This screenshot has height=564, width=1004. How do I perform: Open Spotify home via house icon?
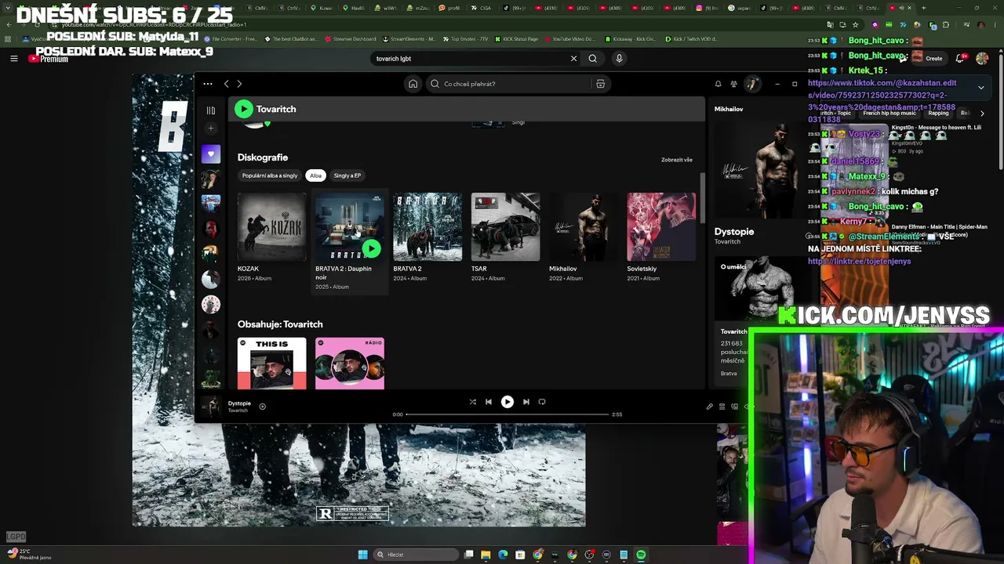click(x=413, y=84)
